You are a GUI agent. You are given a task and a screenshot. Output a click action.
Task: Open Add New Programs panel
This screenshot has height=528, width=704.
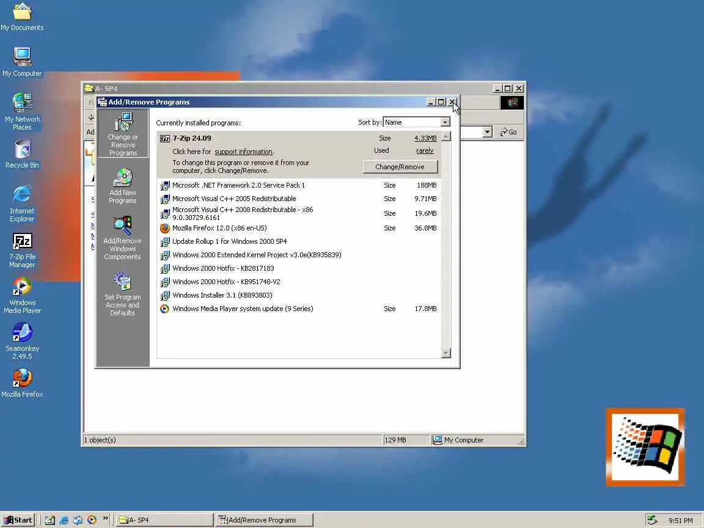tap(123, 186)
